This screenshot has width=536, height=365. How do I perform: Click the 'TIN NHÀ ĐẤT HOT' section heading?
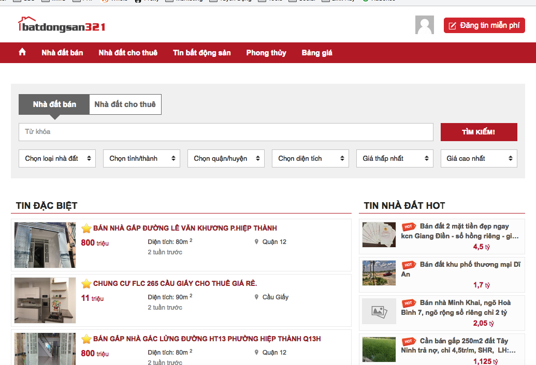coord(404,206)
